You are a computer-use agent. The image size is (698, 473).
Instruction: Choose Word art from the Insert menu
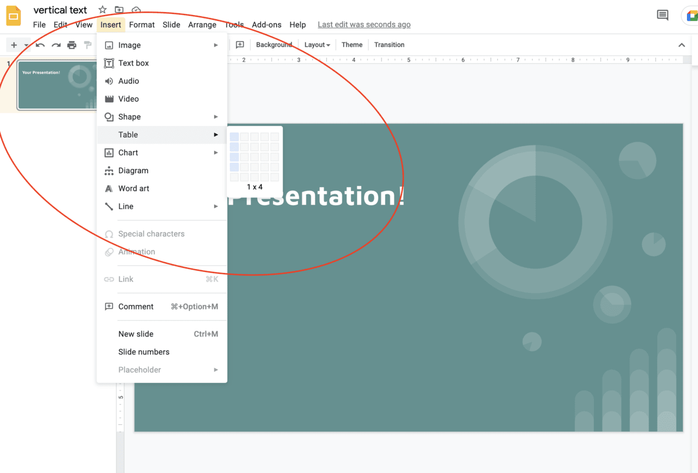(x=162, y=188)
